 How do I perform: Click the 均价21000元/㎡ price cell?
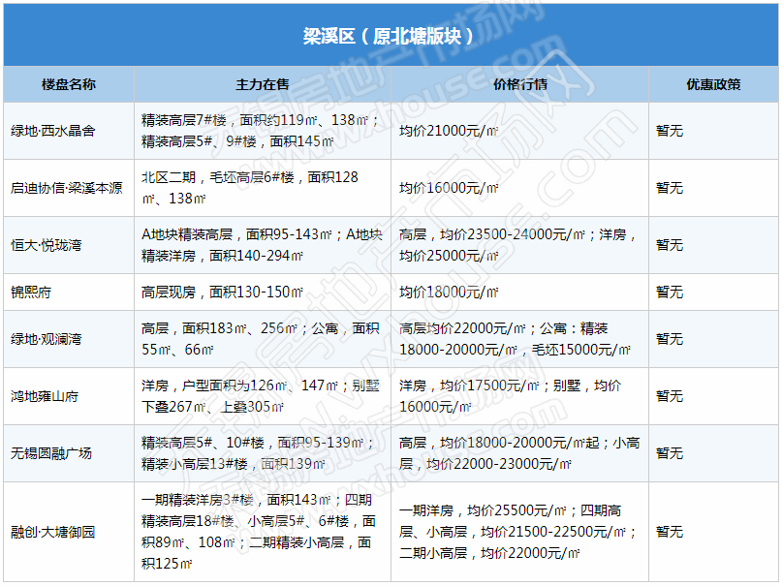point(449,131)
